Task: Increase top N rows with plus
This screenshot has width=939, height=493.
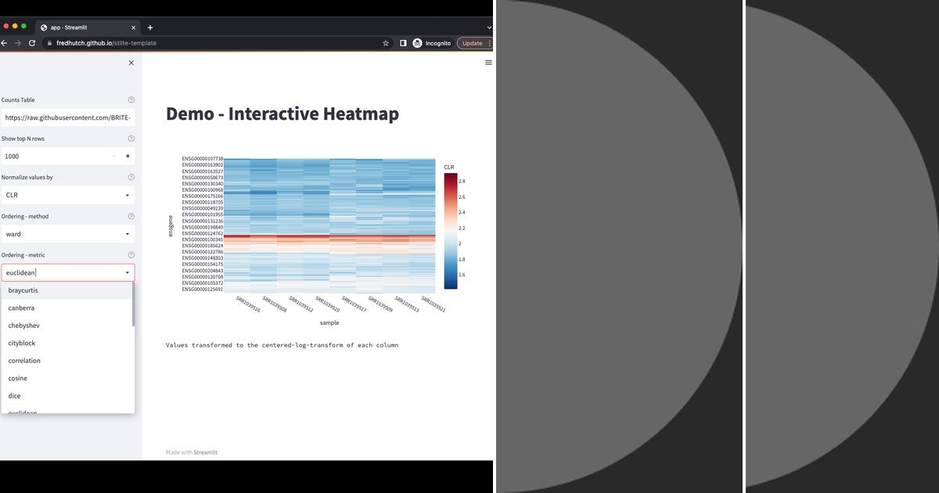Action: (x=128, y=156)
